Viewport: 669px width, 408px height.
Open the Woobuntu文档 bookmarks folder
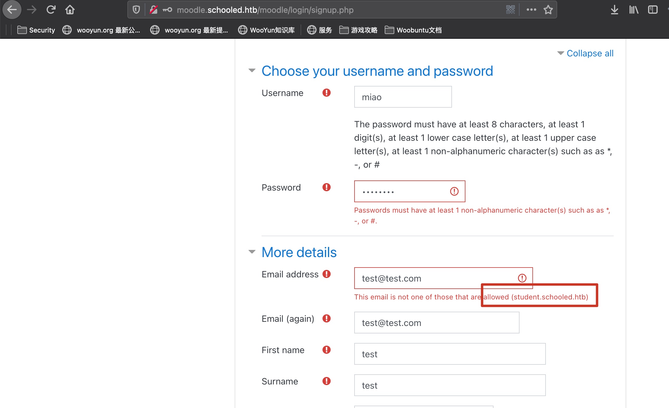(x=413, y=30)
